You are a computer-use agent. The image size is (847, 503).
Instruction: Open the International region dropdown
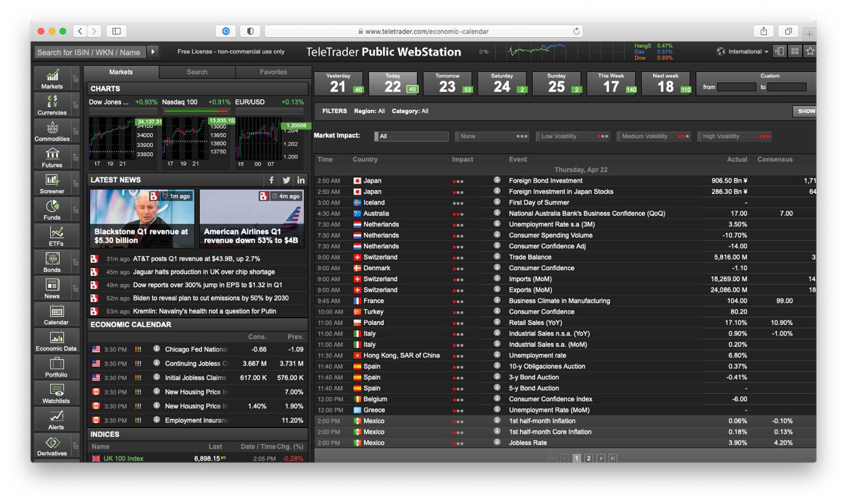point(743,52)
